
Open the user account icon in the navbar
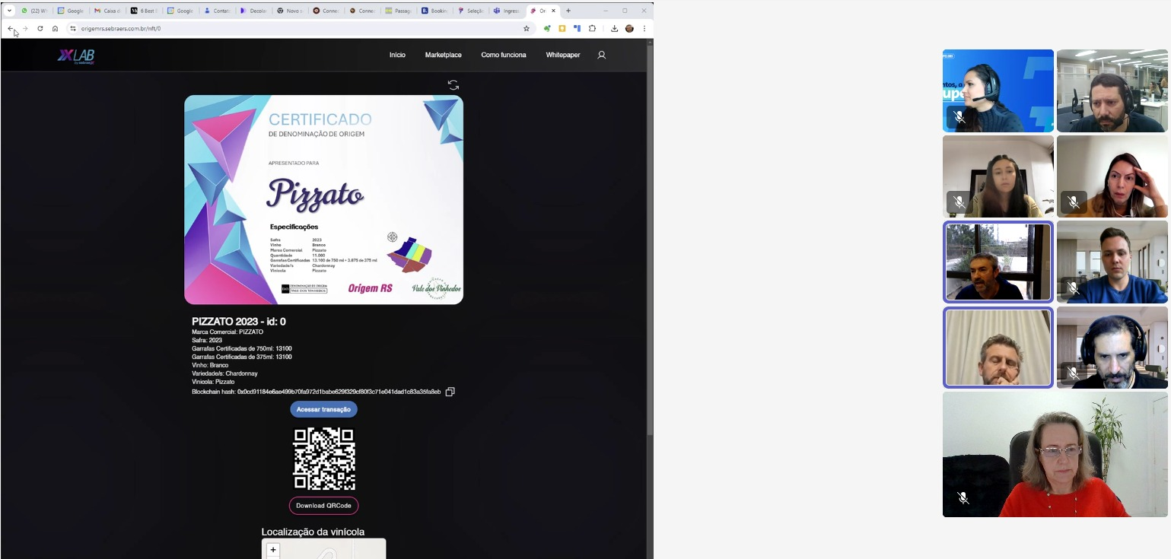click(601, 55)
